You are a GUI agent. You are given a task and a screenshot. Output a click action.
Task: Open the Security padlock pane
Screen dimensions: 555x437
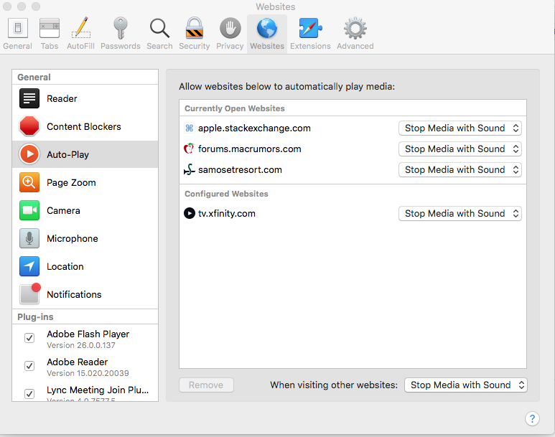point(195,34)
